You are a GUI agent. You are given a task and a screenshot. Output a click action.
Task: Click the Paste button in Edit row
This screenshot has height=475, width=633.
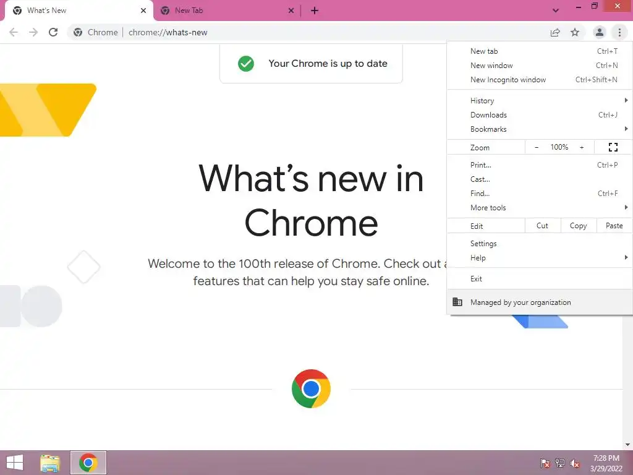tap(614, 226)
